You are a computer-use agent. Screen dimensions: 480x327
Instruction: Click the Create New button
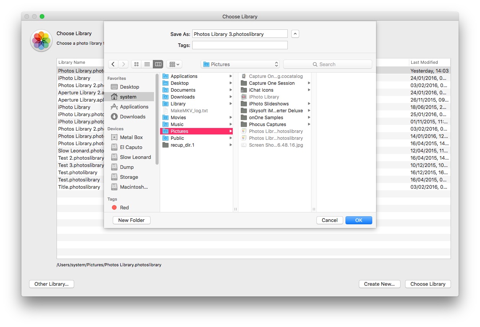[x=379, y=284]
